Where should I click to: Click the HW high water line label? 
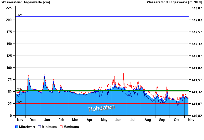tap(19, 15)
